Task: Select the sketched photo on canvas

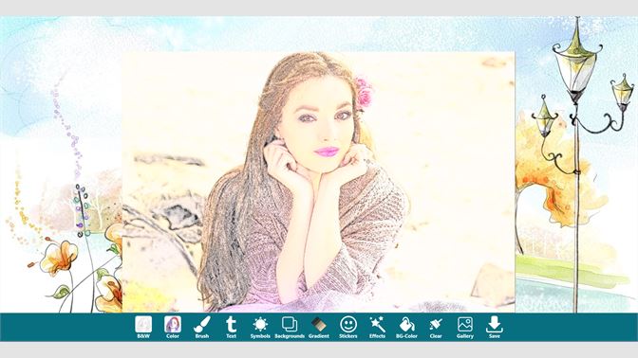Action: click(x=319, y=182)
